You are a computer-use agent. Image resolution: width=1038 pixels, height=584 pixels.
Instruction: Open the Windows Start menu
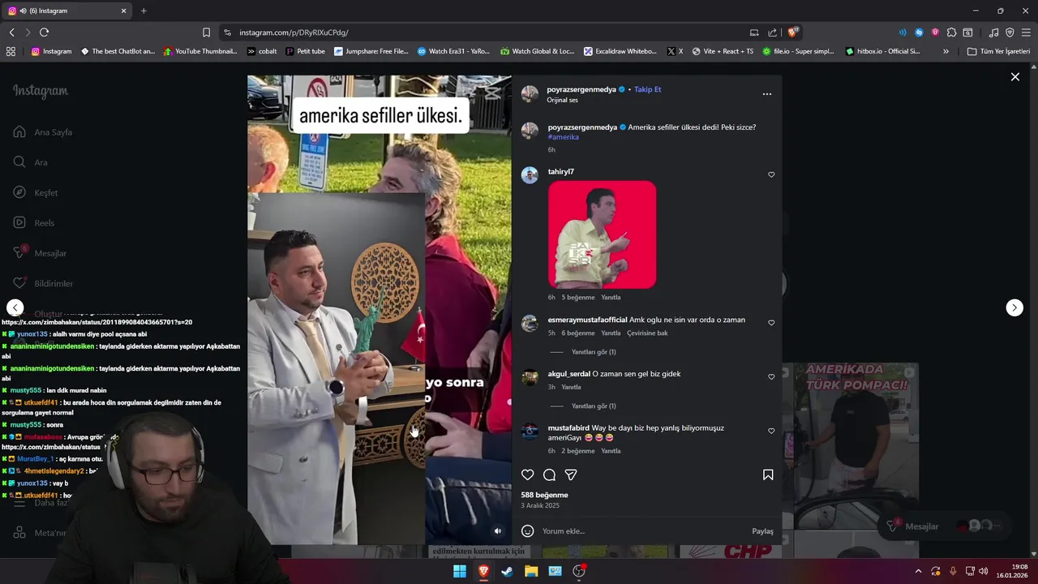tap(460, 571)
